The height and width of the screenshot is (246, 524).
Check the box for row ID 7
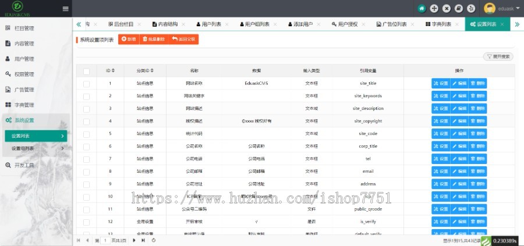coord(86,159)
